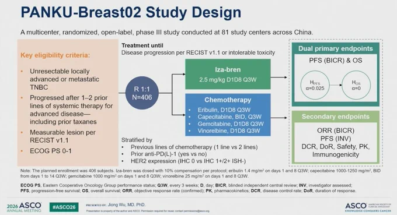Click the Secondary endpoints header
Viewport: 397px width, 215px height.
336,117
